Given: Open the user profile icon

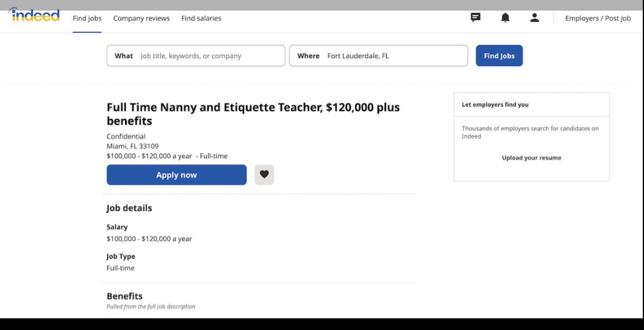Looking at the screenshot, I should (534, 18).
